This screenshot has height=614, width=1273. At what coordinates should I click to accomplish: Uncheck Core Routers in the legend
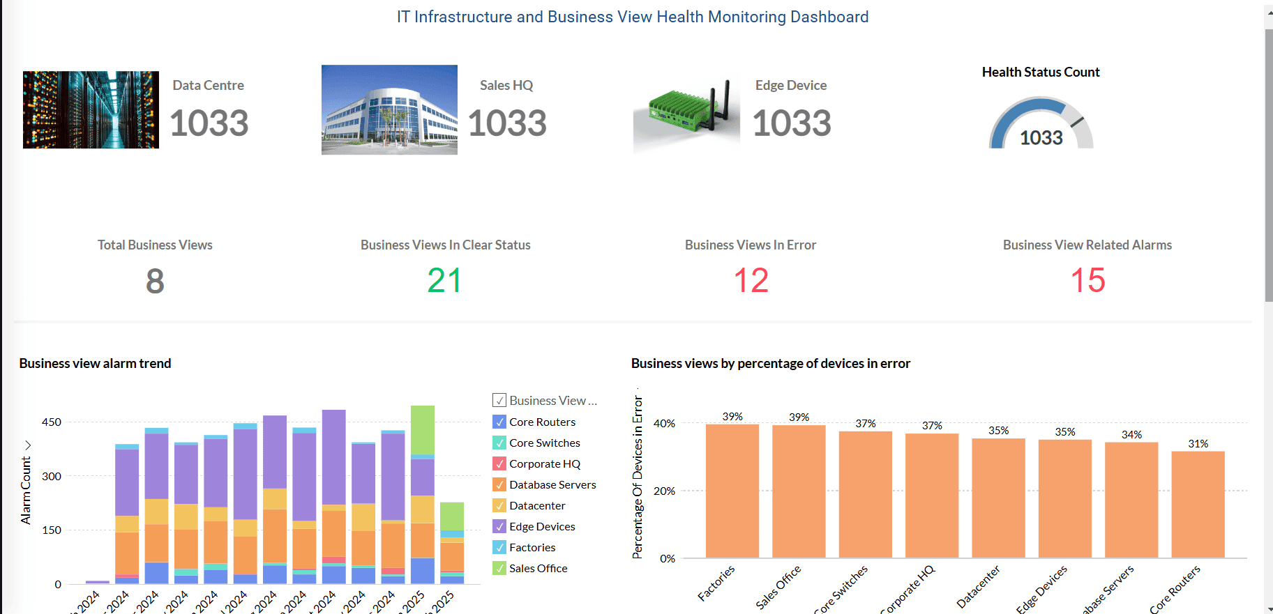[x=499, y=422]
